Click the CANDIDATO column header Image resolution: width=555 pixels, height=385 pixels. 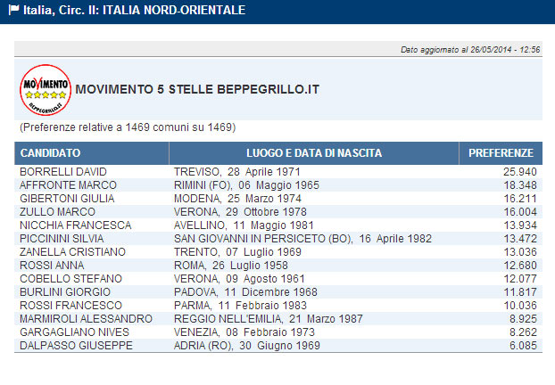coord(50,153)
